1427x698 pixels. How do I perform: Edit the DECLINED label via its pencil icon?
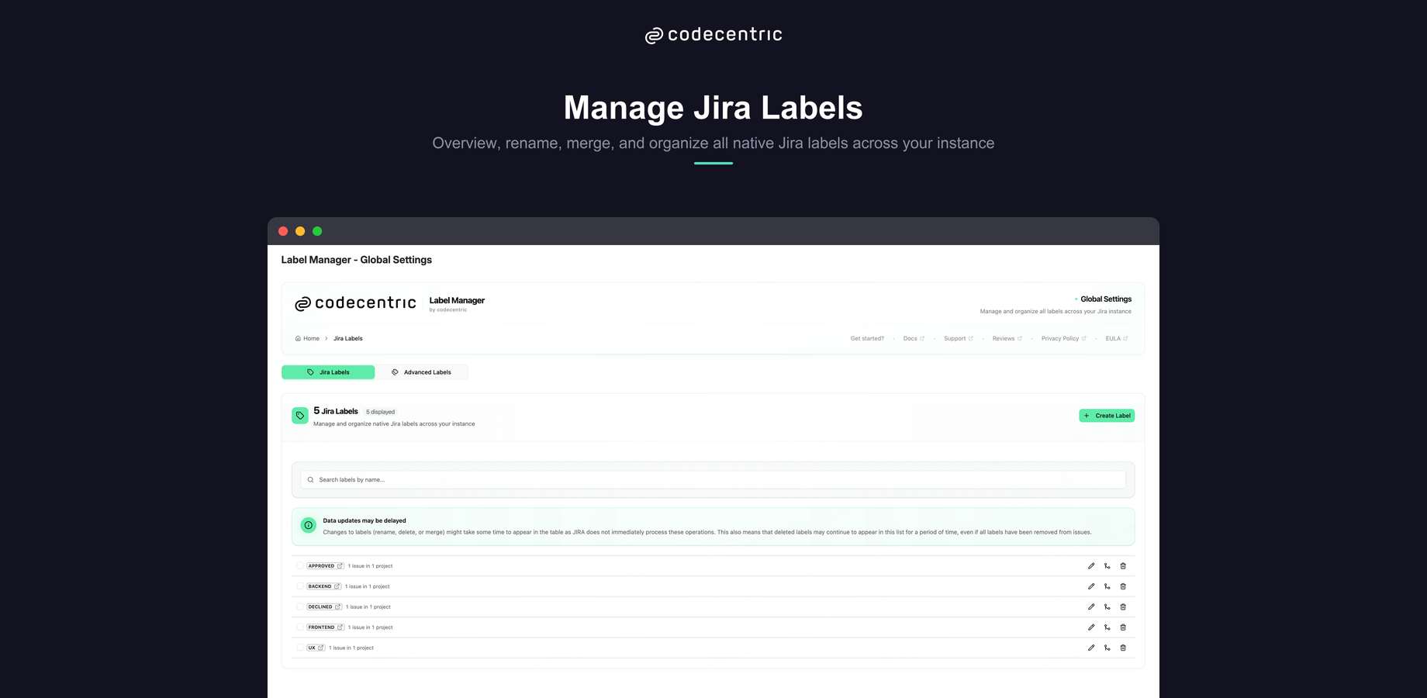tap(1091, 606)
